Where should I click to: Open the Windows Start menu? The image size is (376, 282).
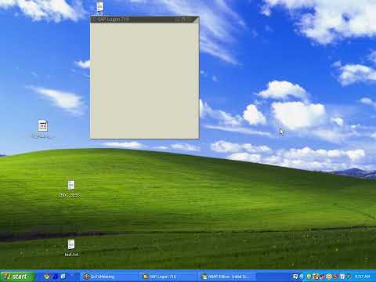coord(17,277)
